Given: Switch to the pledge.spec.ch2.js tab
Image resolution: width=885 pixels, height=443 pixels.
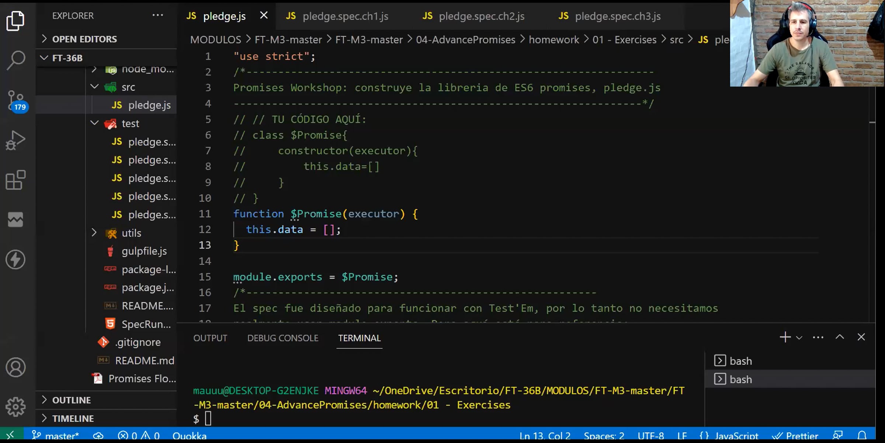Looking at the screenshot, I should [x=481, y=16].
